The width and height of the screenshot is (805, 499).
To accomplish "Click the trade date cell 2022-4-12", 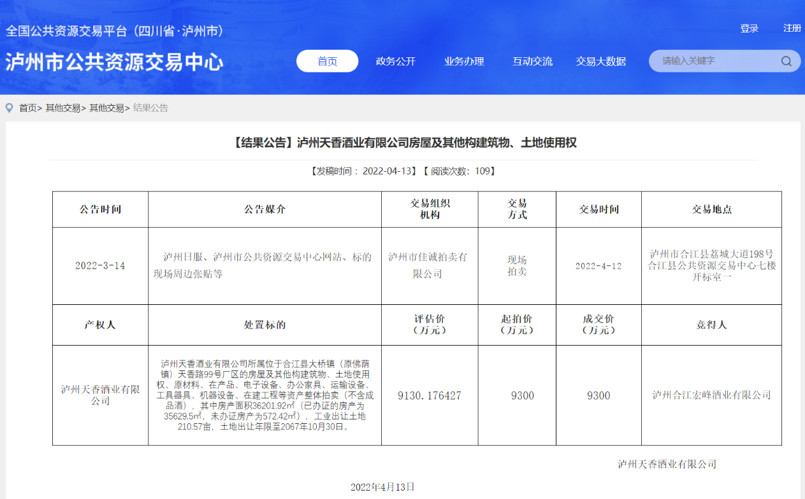I will [x=599, y=266].
